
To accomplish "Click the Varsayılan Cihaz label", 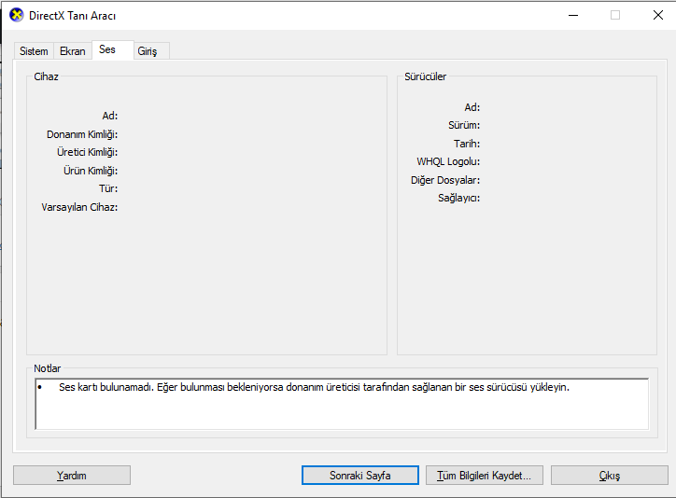I will [79, 207].
